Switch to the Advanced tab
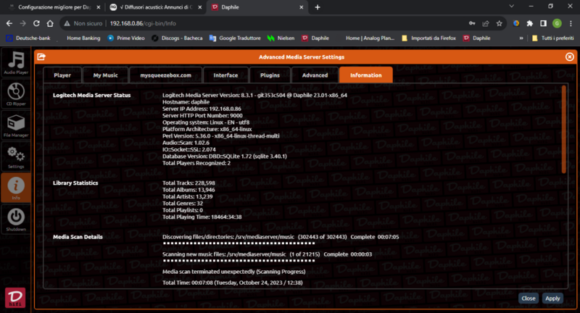Image resolution: width=580 pixels, height=313 pixels. 315,75
